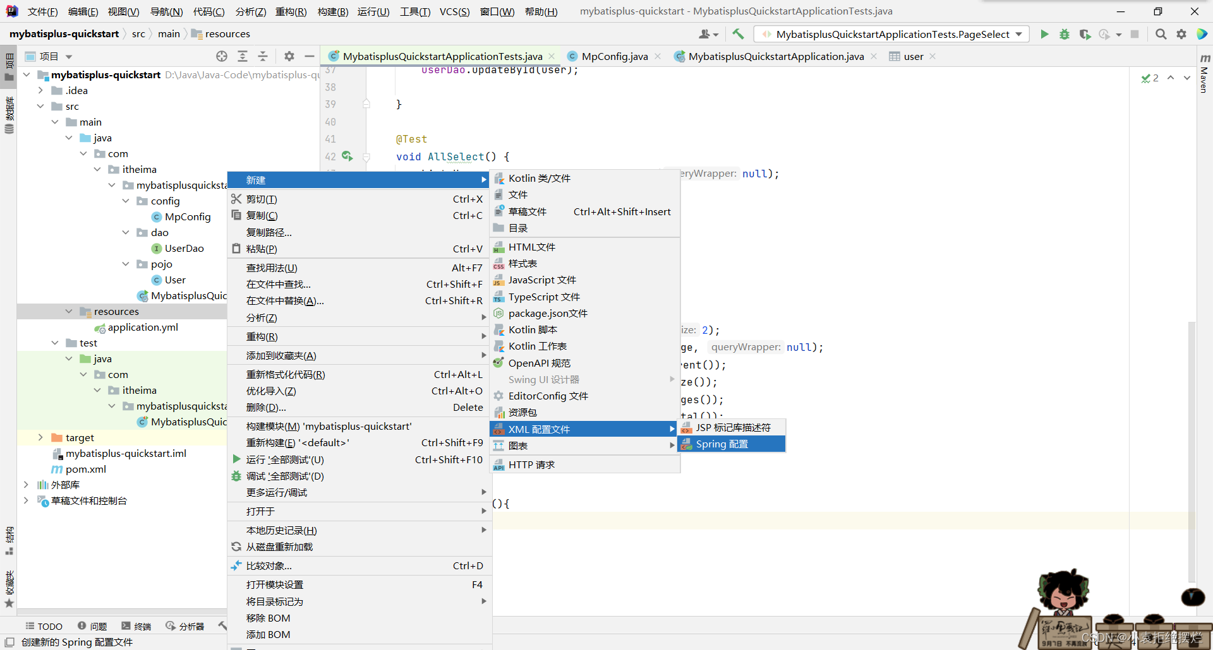Open the run configuration dropdown
This screenshot has width=1213, height=650.
[x=892, y=34]
